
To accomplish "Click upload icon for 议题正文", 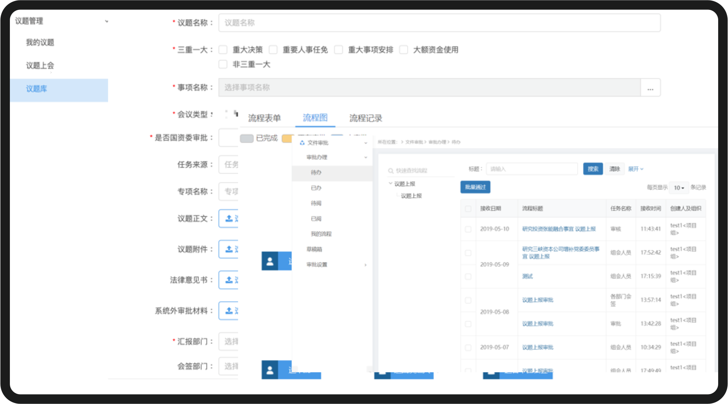I will (x=229, y=218).
